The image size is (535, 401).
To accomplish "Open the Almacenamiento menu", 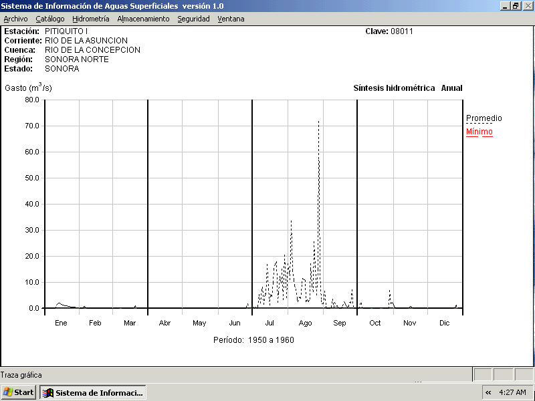I will 143,19.
